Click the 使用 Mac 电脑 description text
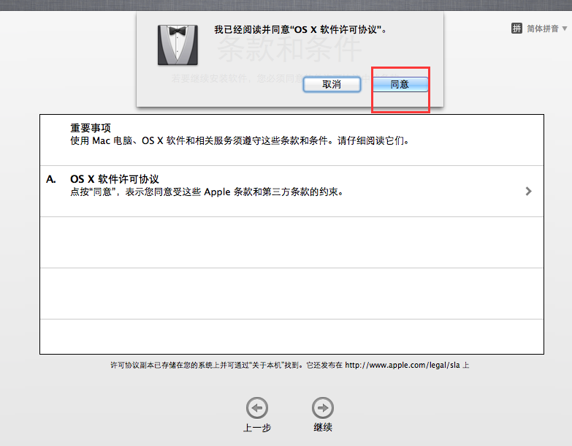This screenshot has height=446, width=572. point(240,140)
